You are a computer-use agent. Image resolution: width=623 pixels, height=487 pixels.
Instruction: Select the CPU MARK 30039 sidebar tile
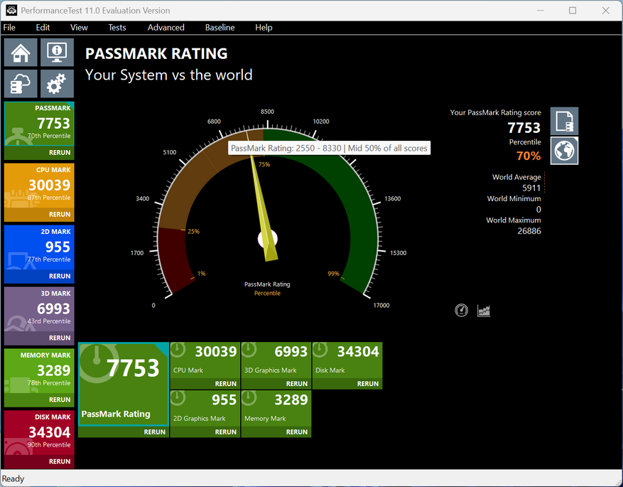pyautogui.click(x=39, y=186)
